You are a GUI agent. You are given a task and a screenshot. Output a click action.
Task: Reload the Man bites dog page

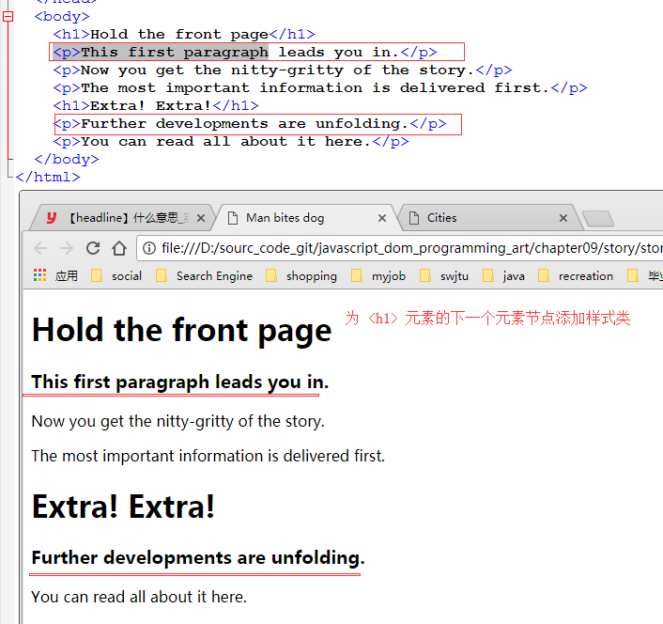pyautogui.click(x=93, y=248)
